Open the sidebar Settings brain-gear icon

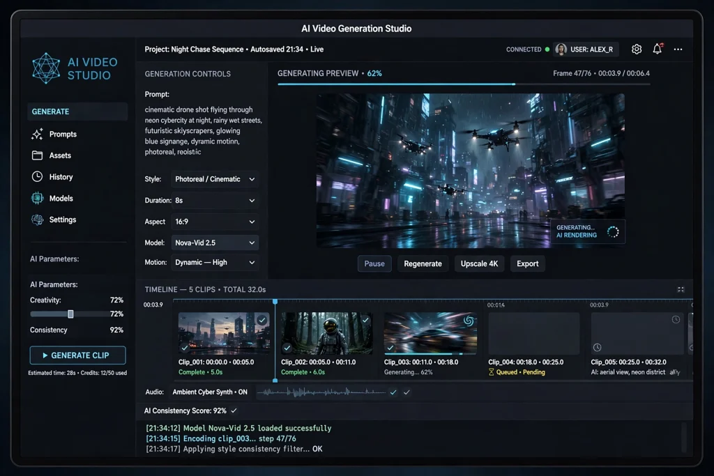pyautogui.click(x=38, y=220)
